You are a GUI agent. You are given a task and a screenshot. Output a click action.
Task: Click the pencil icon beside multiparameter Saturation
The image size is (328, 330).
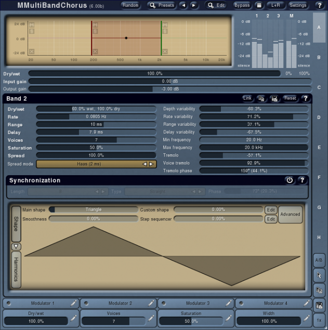point(228,319)
